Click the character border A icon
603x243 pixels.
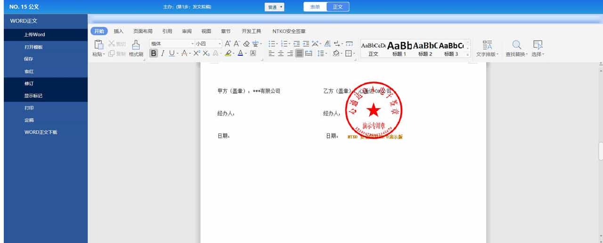pos(253,53)
